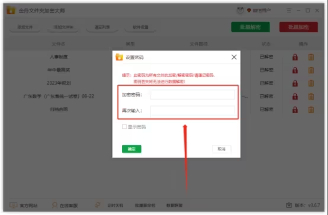
Task: Click lock icon for 人事制度 row
Action: tap(295, 57)
